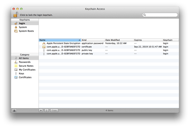Click the plus button to add item
190x128 pixels.
[41, 110]
